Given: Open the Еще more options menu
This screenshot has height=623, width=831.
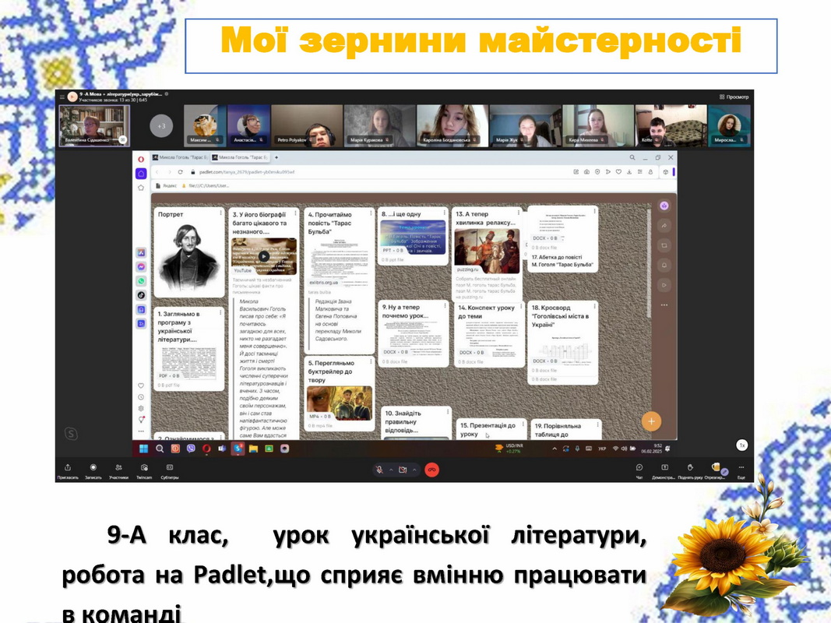Looking at the screenshot, I should pos(741,470).
